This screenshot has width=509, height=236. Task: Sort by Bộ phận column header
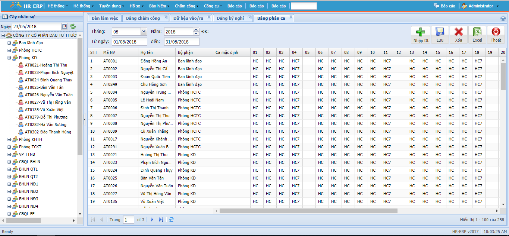tap(194, 52)
